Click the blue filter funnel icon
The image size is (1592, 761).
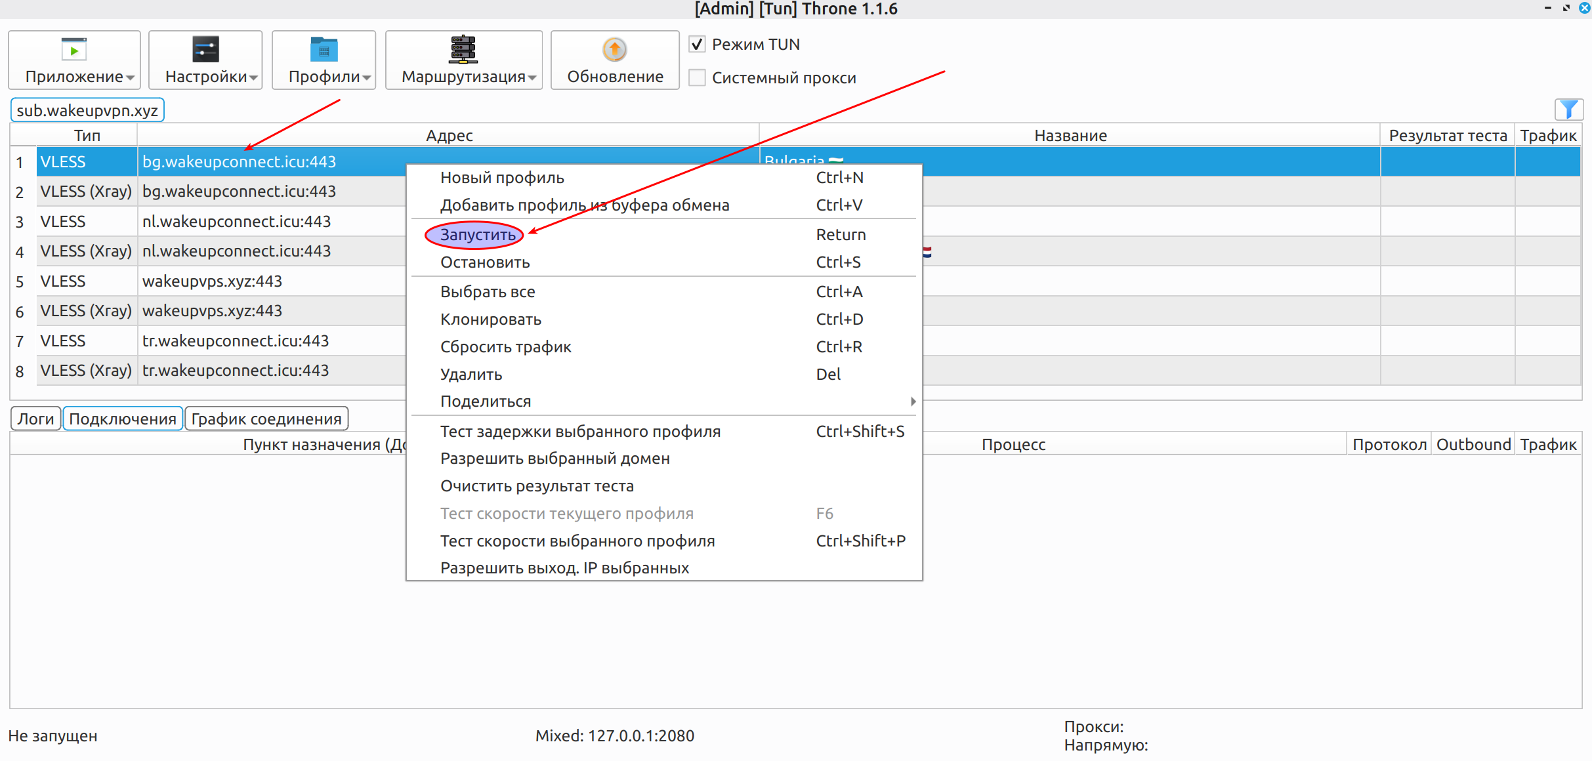coord(1569,109)
